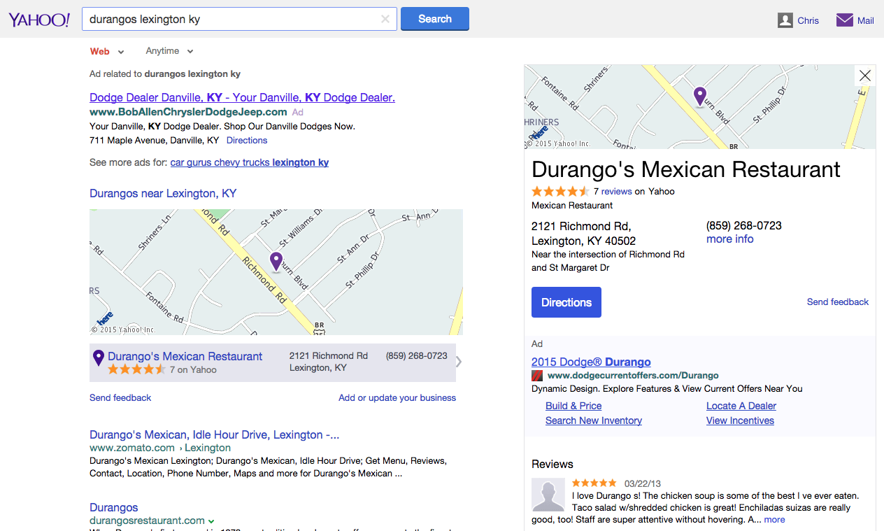
Task: Expand the review with the more link
Action: point(774,520)
